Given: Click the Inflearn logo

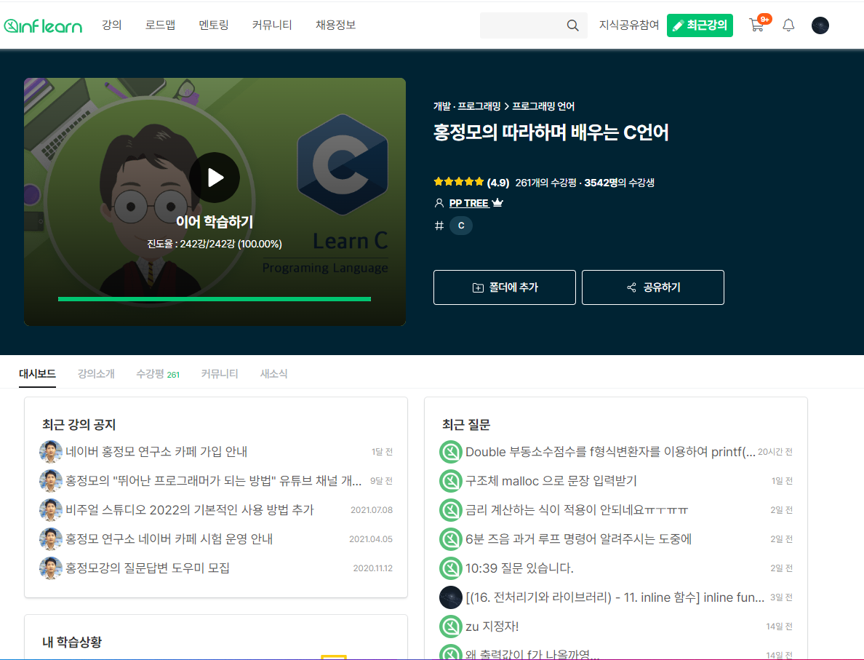Looking at the screenshot, I should click(x=43, y=26).
